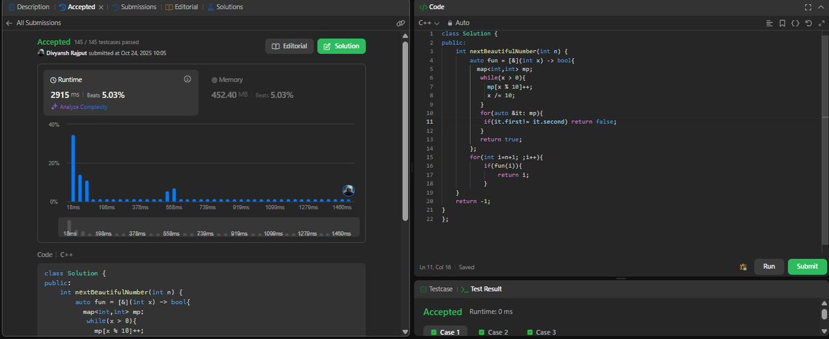Expand the editor with the diagonal arrows icon
This screenshot has width=829, height=339.
821,23
